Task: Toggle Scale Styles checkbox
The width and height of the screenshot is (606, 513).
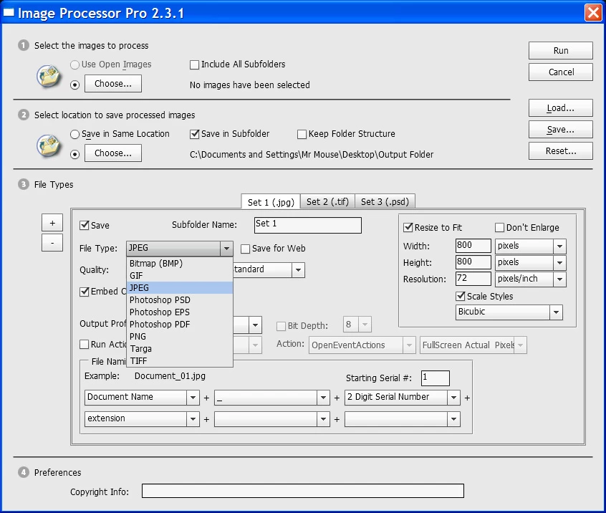Action: click(x=461, y=296)
